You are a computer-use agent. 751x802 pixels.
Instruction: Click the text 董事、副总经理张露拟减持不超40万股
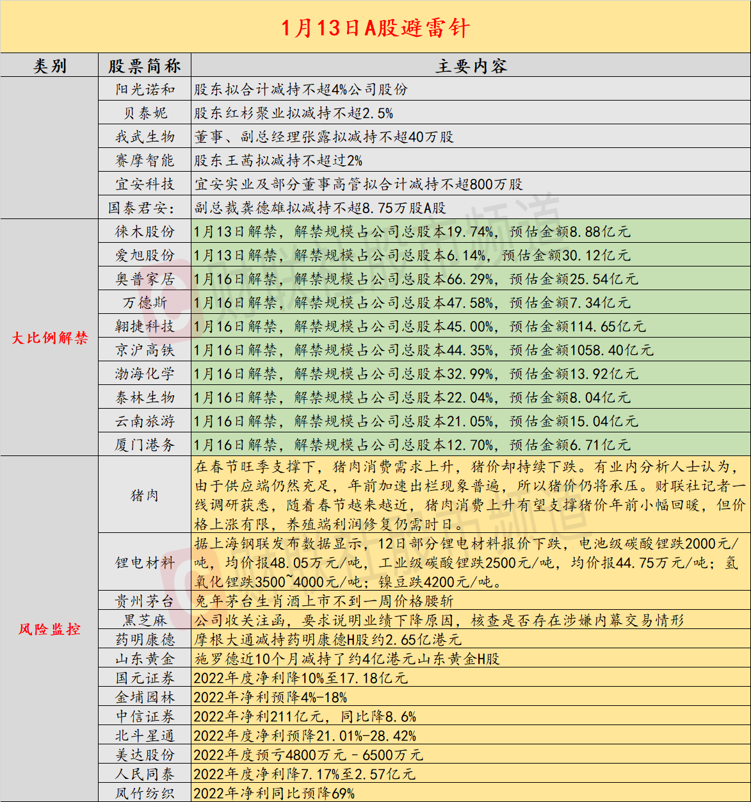(x=324, y=136)
